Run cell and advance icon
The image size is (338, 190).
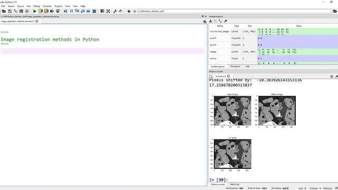[46, 11]
